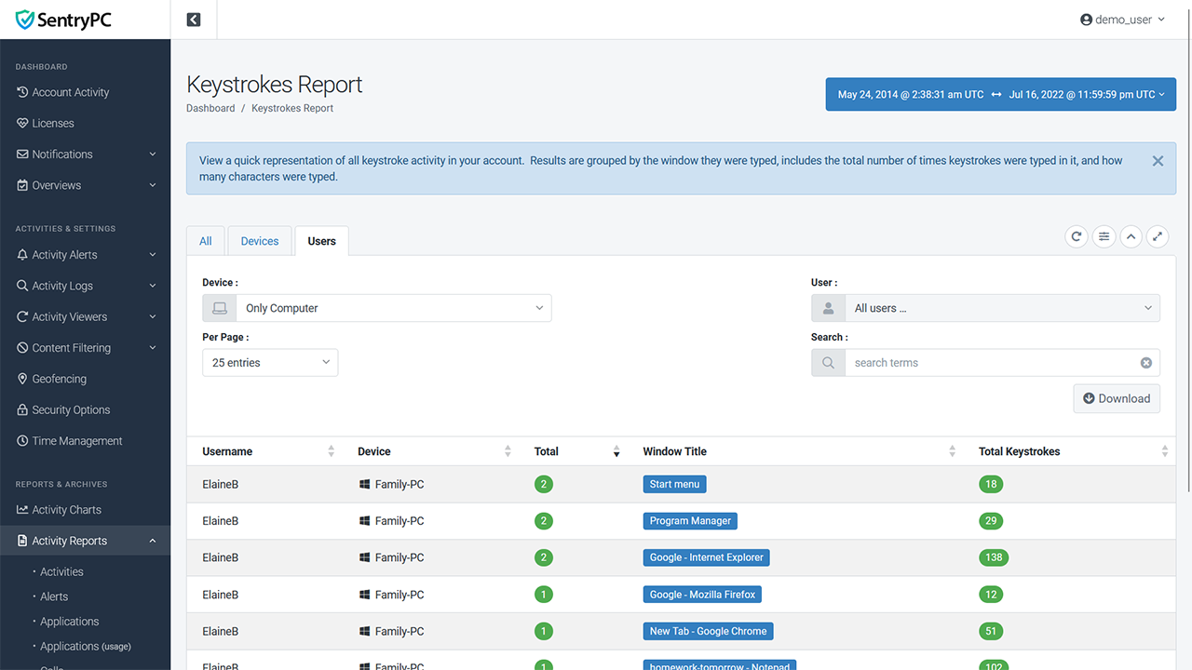The width and height of the screenshot is (1192, 670).
Task: Click the Start menu window title tag
Action: [674, 484]
